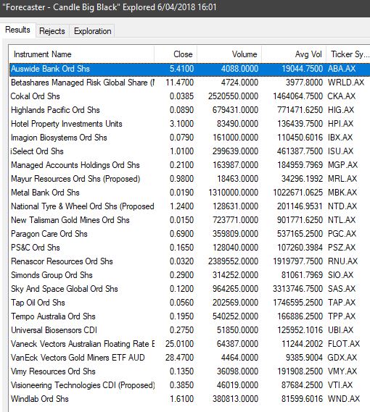Image resolution: width=370 pixels, height=412 pixels.
Task: Click ticker symbol HIG.AX
Action: (341, 110)
